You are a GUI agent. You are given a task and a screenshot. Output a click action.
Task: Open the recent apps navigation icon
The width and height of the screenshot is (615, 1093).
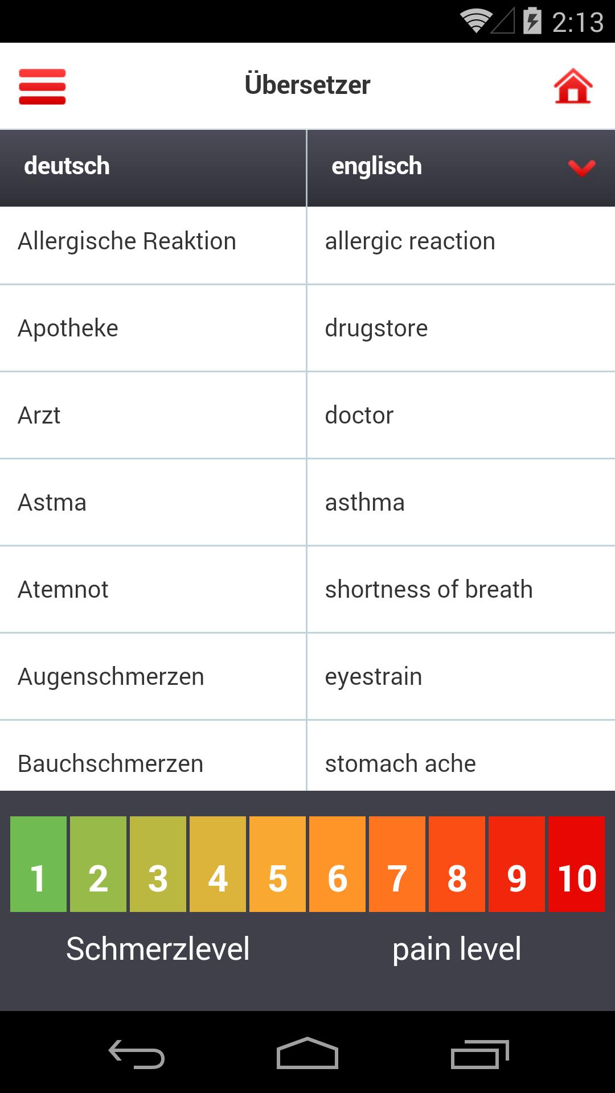tap(479, 1054)
